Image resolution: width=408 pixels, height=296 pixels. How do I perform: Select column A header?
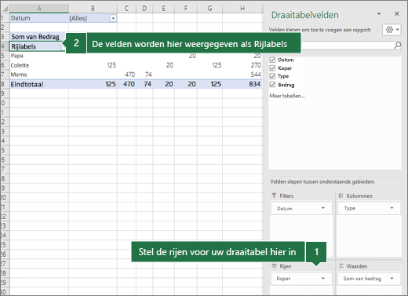click(39, 9)
